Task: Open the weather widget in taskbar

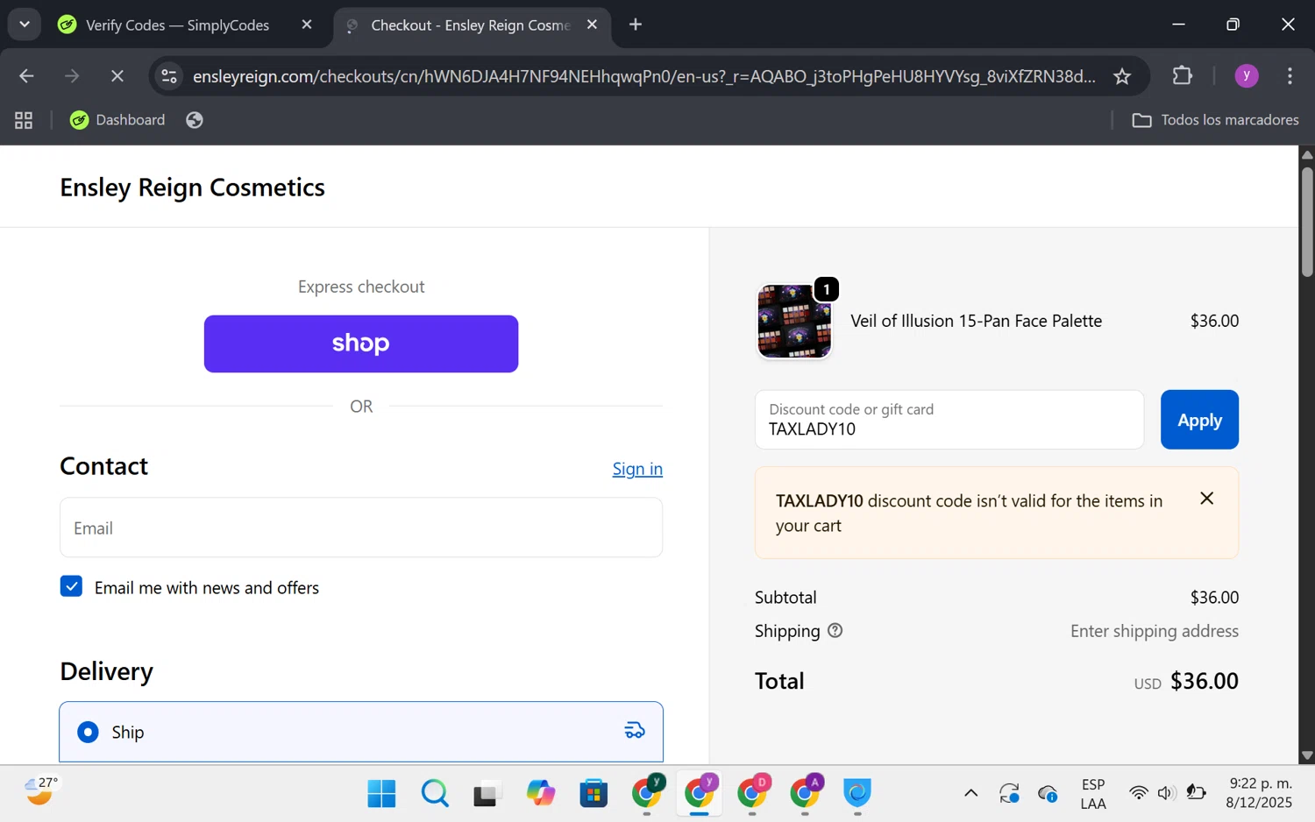Action: tap(40, 791)
